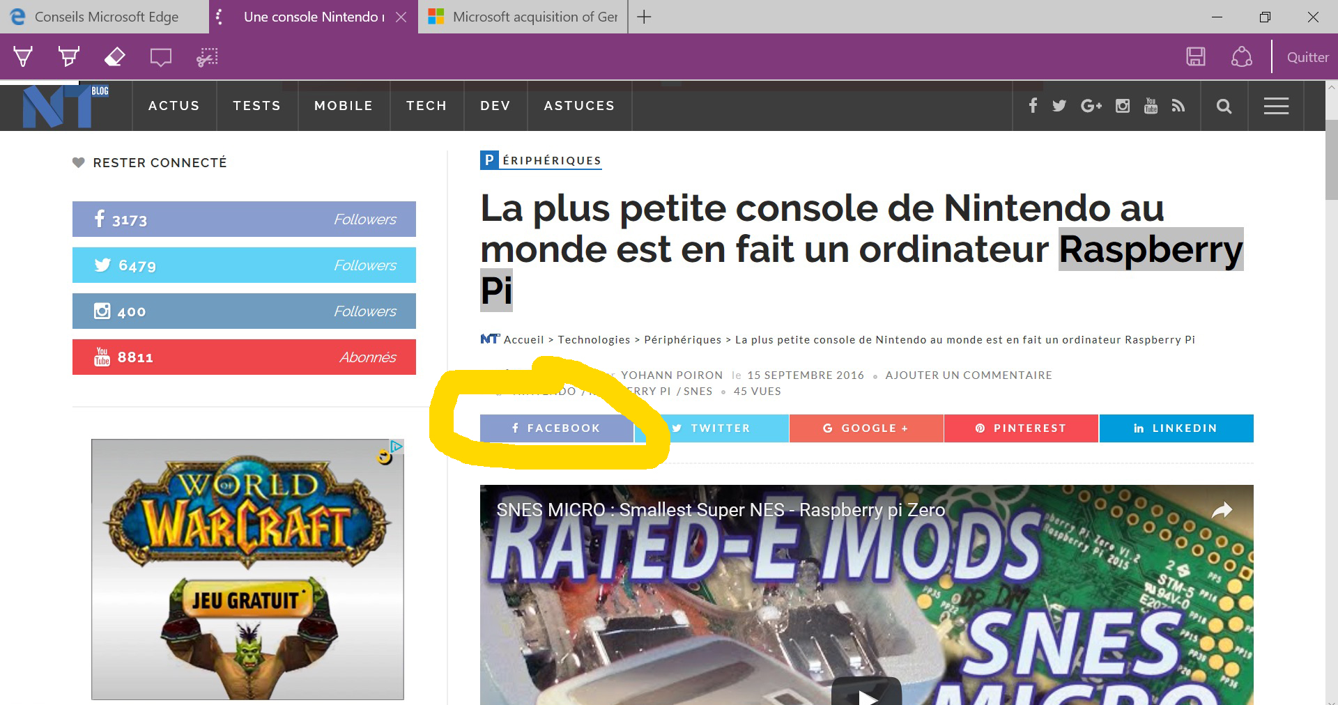
Task: Share article on GOOGLE +
Action: [866, 428]
